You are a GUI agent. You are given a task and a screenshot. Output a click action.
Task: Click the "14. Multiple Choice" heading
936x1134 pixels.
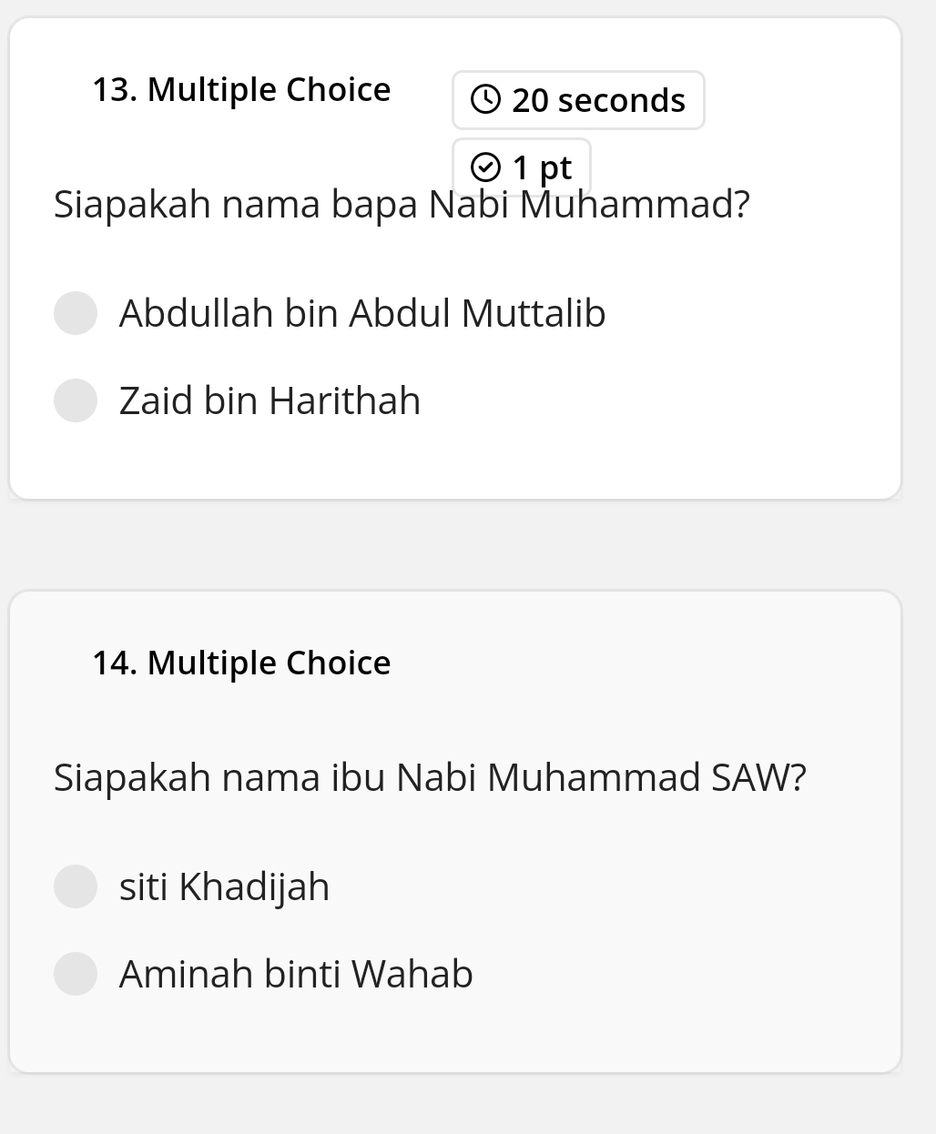[241, 663]
